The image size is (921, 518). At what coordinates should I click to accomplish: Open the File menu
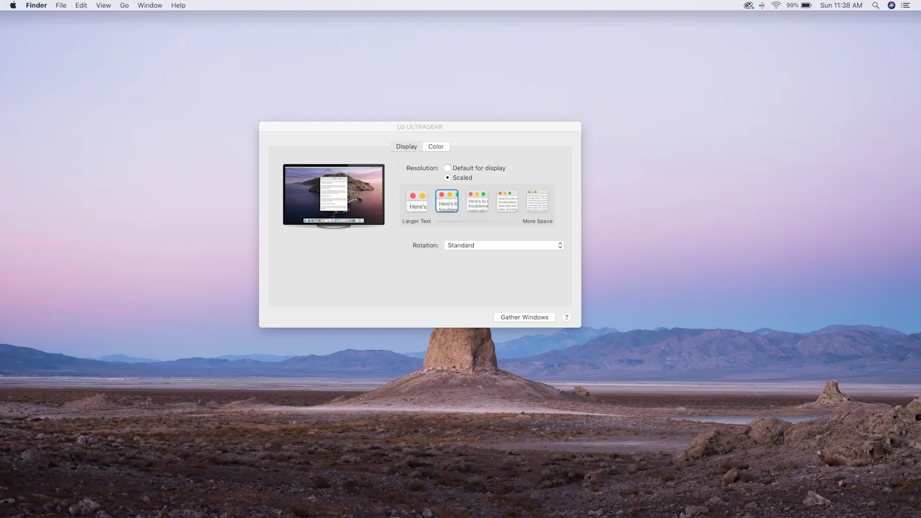(x=61, y=5)
